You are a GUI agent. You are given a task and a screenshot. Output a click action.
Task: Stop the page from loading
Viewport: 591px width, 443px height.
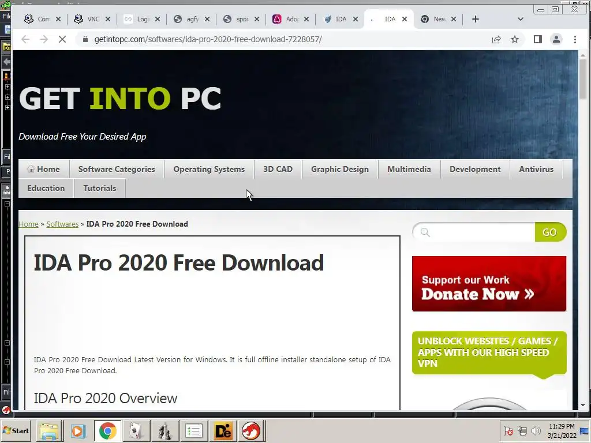point(62,39)
